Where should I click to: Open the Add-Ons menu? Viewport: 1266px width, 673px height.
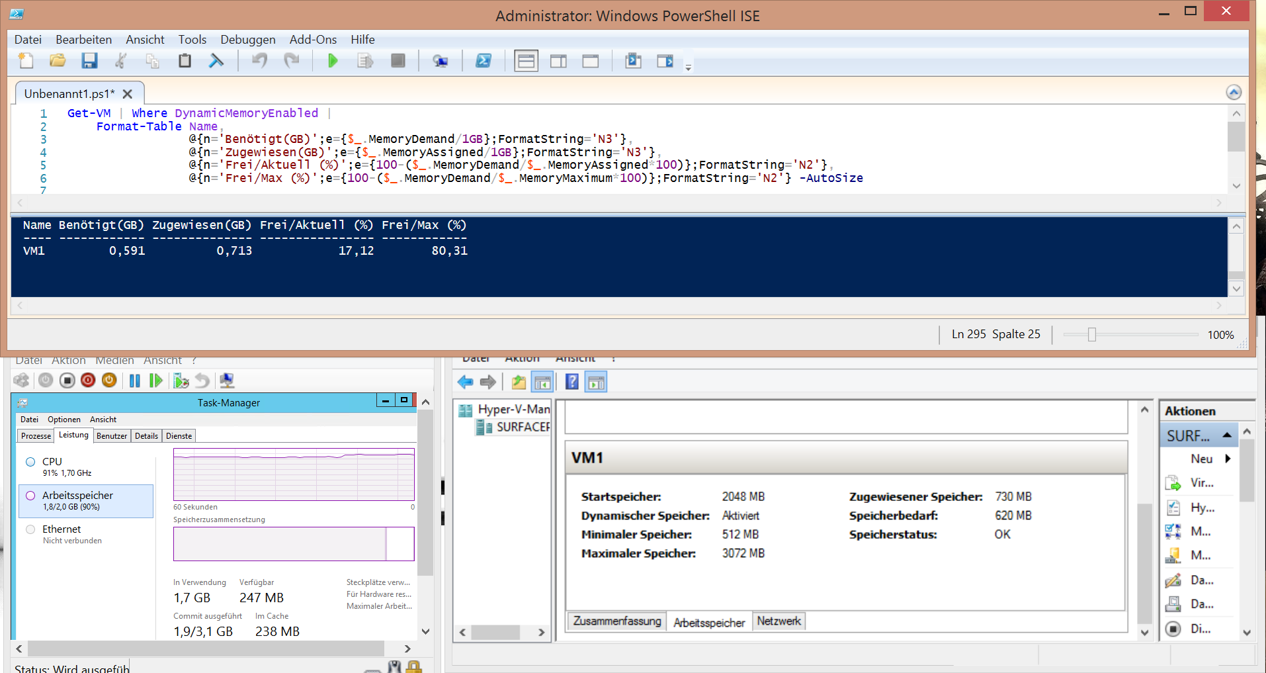pos(313,40)
